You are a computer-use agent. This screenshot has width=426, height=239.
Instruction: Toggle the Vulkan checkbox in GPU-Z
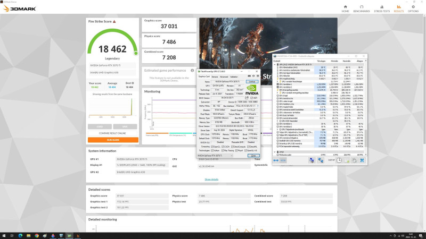coord(212,150)
